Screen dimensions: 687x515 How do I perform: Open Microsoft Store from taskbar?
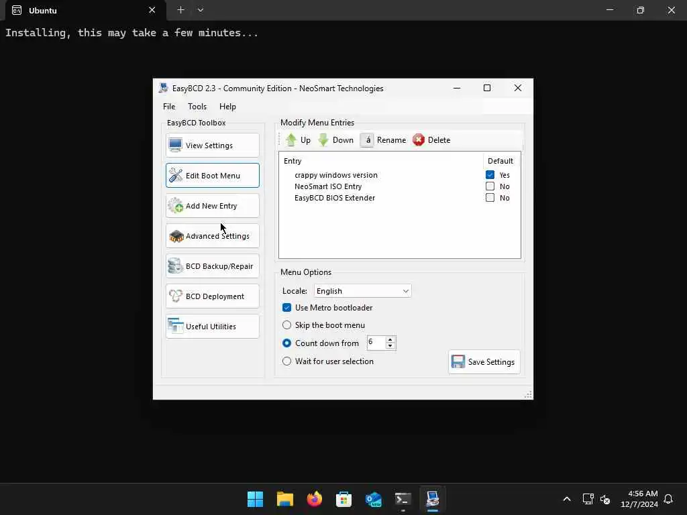pyautogui.click(x=344, y=499)
